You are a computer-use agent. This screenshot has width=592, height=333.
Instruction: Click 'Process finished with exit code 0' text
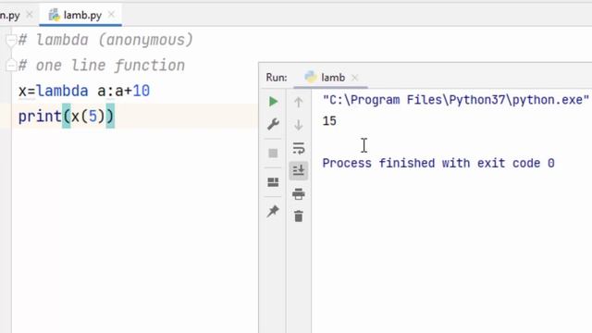[438, 163]
